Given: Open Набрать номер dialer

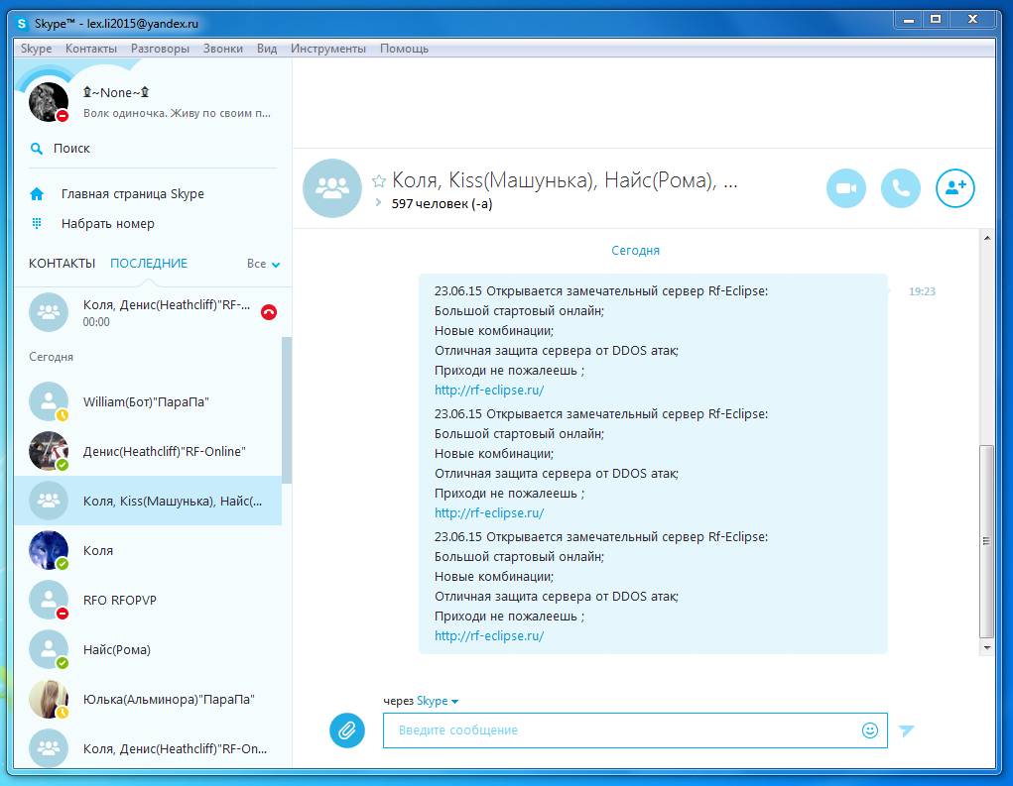Looking at the screenshot, I should pos(108,223).
